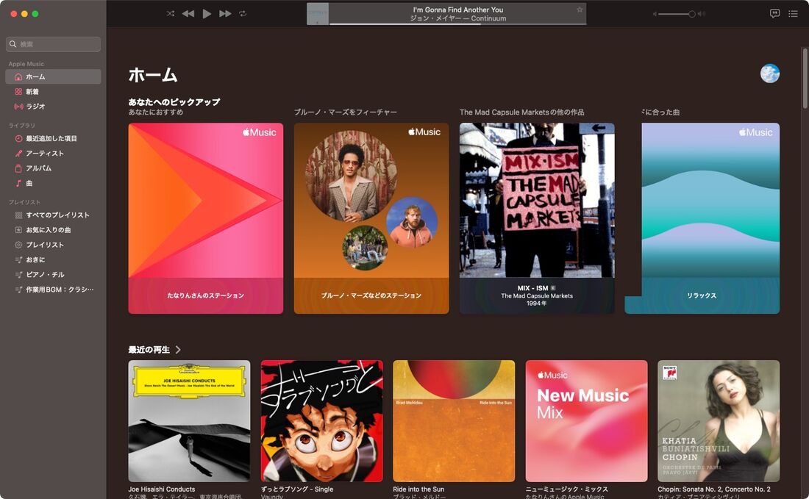Open the MIX - ISM album card
This screenshot has height=499, width=809.
[537, 218]
